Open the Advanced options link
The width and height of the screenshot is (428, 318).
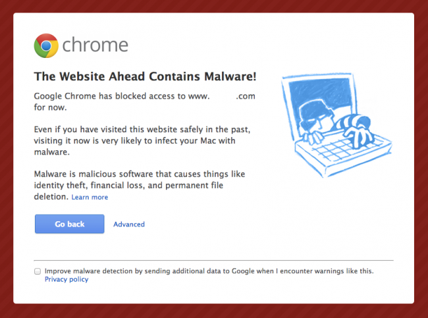(129, 224)
